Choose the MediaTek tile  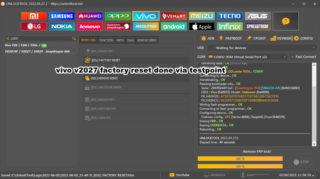(x=146, y=26)
